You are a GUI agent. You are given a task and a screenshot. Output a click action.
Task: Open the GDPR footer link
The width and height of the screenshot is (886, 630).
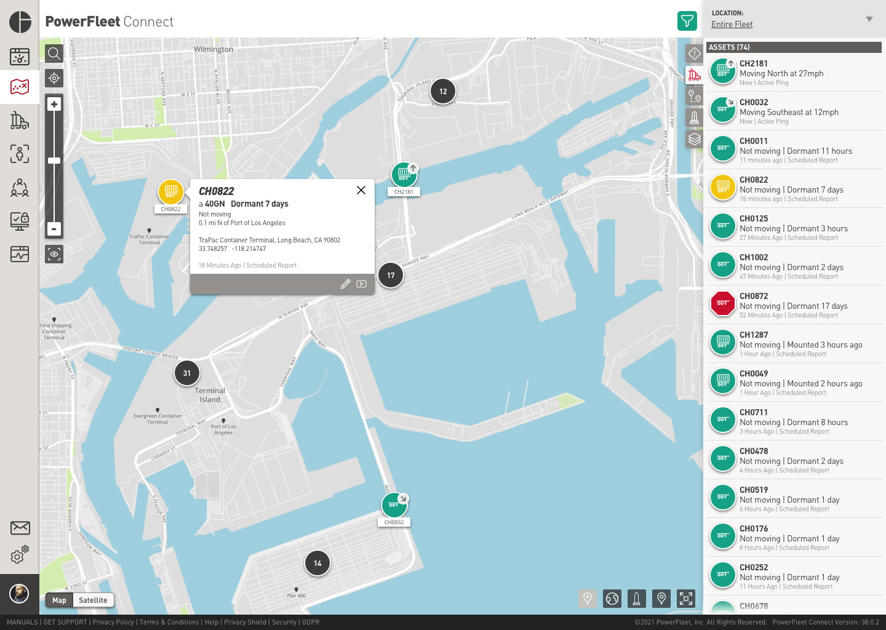click(311, 622)
